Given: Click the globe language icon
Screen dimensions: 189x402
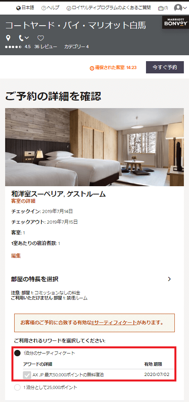Looking at the screenshot, I should click(x=18, y=8).
